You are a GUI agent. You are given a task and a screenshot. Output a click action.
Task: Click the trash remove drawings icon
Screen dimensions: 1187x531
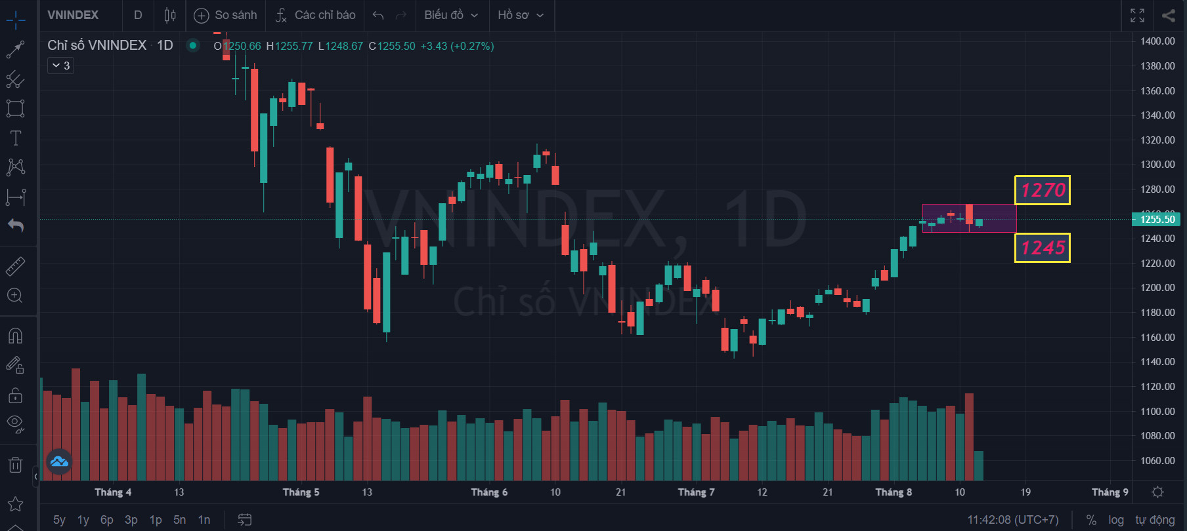pyautogui.click(x=16, y=465)
